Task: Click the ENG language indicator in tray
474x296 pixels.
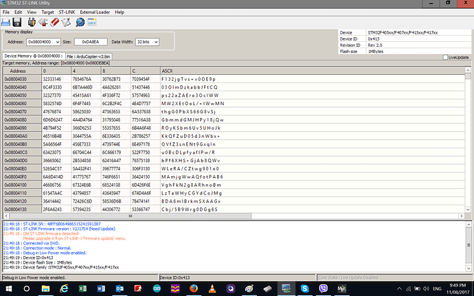Action: pos(437,288)
